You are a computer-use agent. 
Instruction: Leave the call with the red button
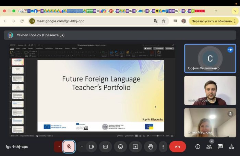tap(177, 146)
